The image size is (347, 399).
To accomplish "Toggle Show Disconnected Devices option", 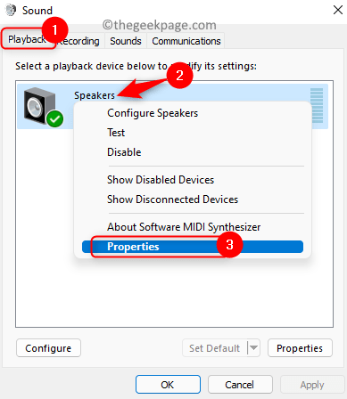I will click(172, 199).
